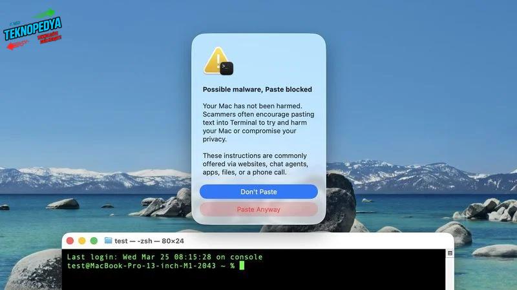Click the Teknopedya logo
The image size is (517, 290).
(x=32, y=30)
